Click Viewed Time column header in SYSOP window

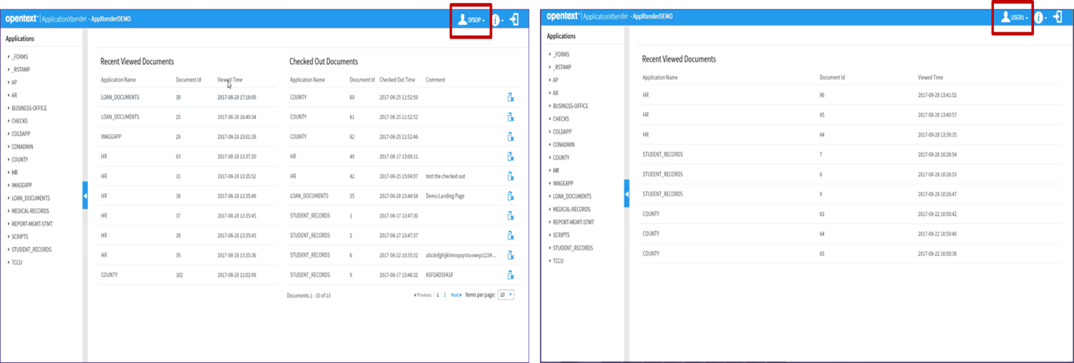[x=230, y=80]
